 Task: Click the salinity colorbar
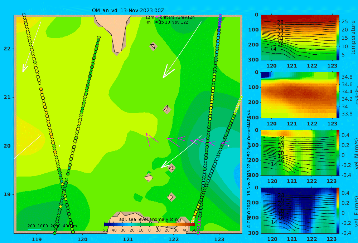(x=338, y=95)
